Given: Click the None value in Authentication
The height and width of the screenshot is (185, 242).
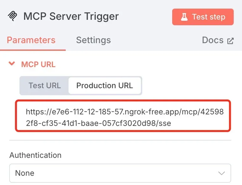Looking at the screenshot, I should (x=25, y=173).
